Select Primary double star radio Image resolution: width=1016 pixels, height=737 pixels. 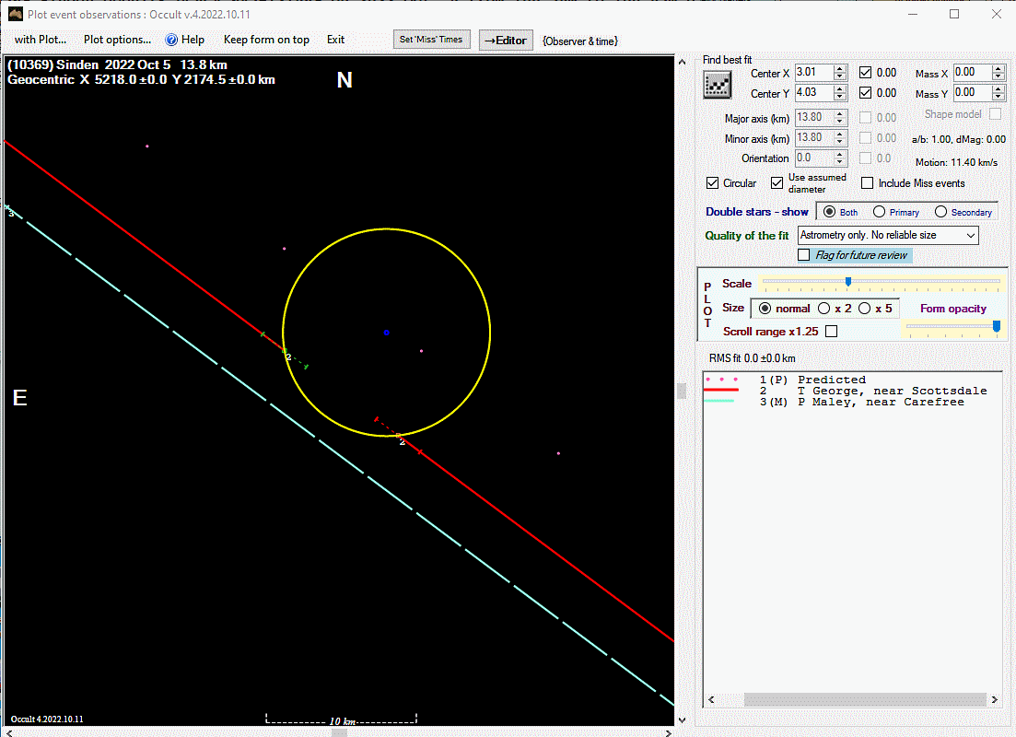point(880,211)
